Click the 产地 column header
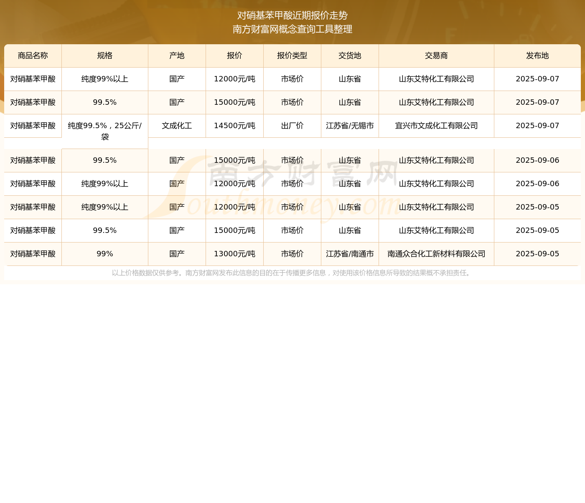 point(177,56)
